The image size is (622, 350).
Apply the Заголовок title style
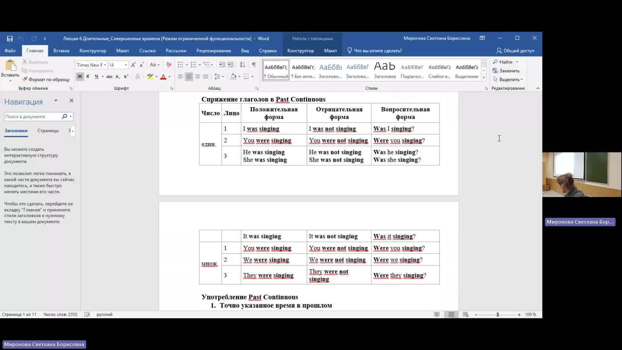(x=385, y=70)
